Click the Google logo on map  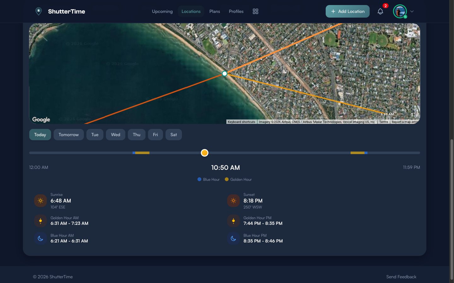41,119
